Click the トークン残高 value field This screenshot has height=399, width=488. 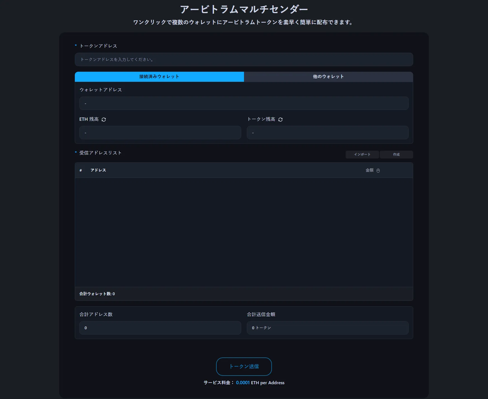tap(327, 133)
